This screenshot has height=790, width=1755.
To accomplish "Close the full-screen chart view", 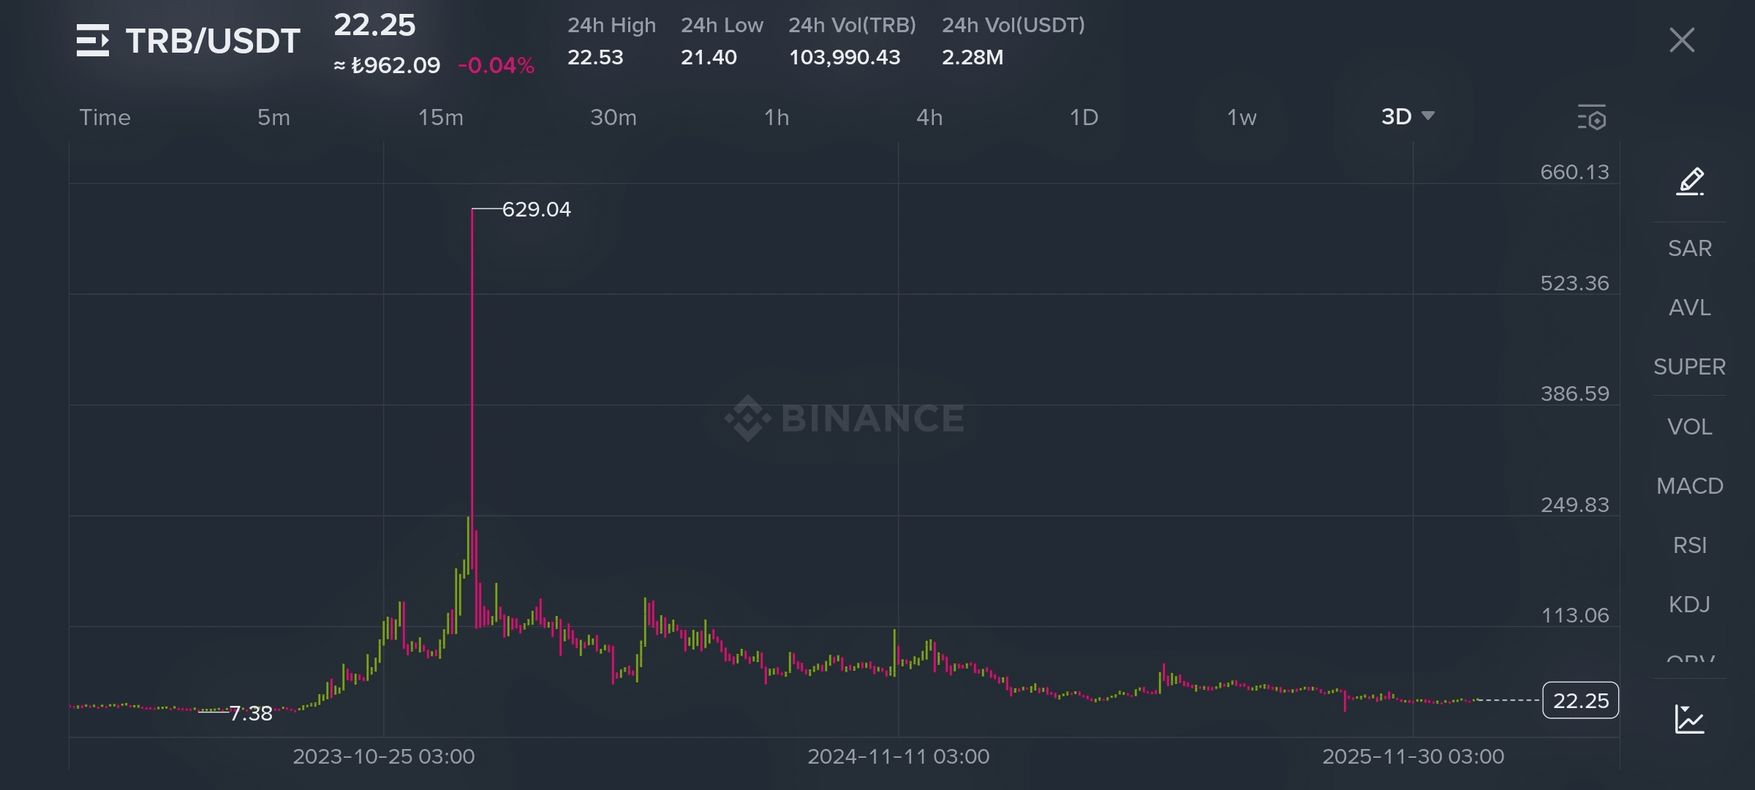I will tap(1682, 40).
